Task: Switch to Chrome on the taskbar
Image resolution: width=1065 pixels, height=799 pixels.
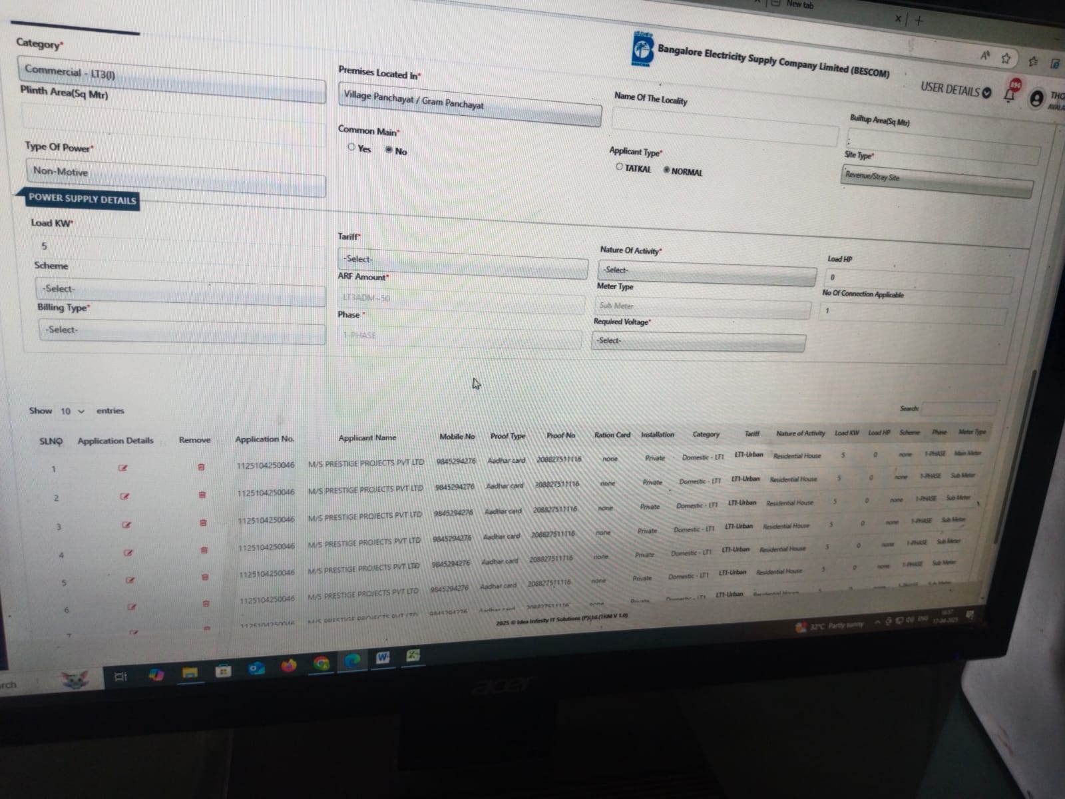Action: [x=321, y=663]
